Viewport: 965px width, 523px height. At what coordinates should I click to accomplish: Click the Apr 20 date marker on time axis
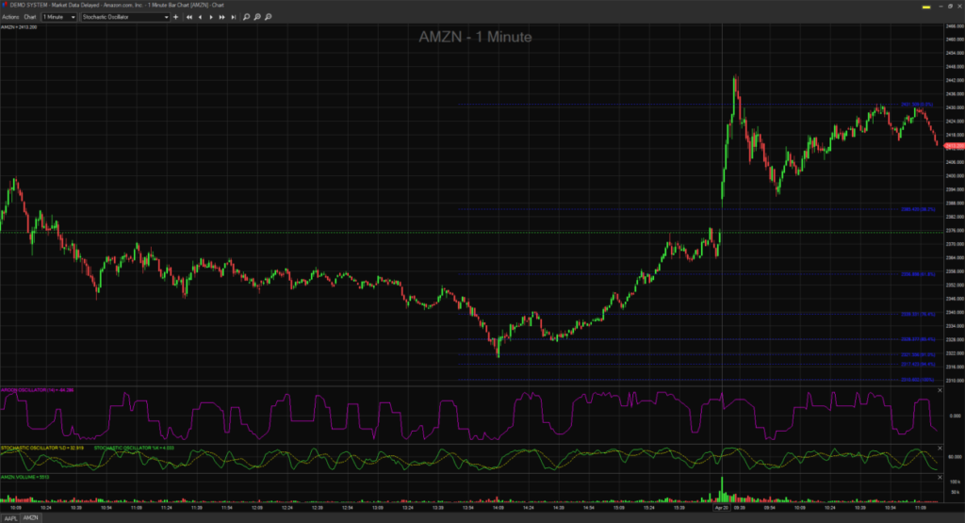coord(722,507)
